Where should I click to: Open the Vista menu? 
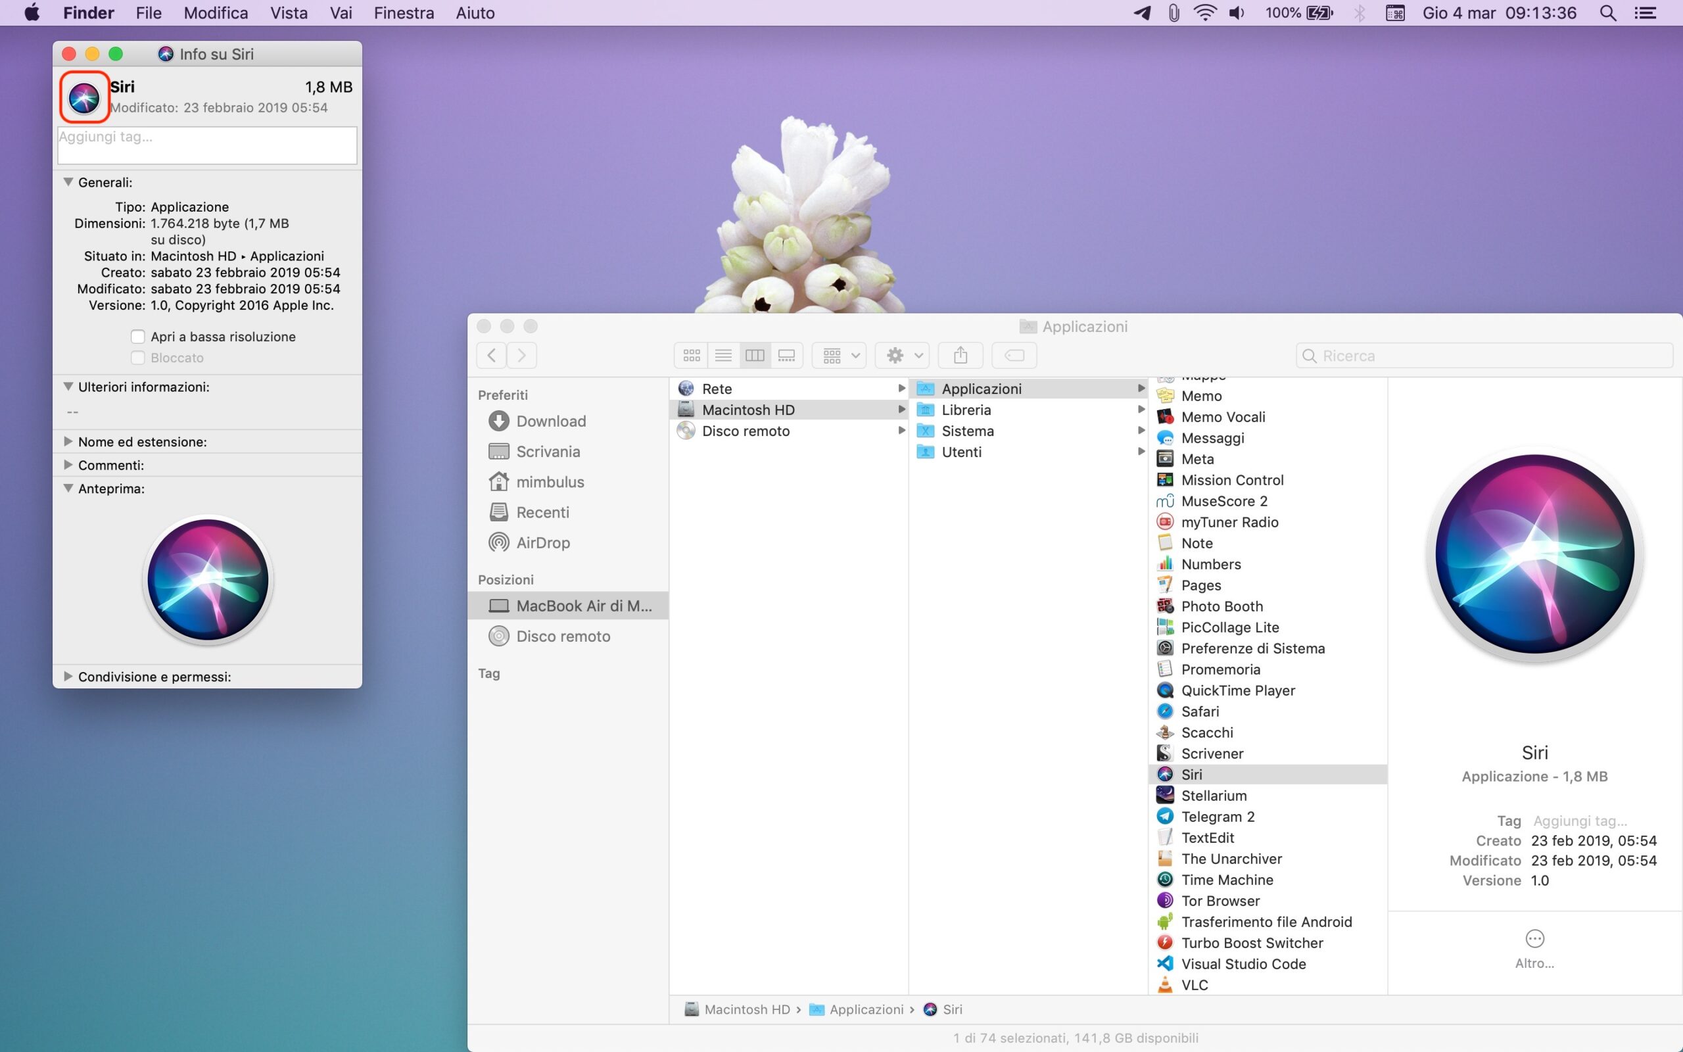289,13
